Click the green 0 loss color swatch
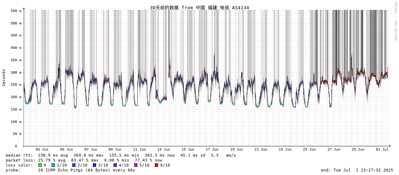This screenshot has height=175, width=399. [x=40, y=165]
